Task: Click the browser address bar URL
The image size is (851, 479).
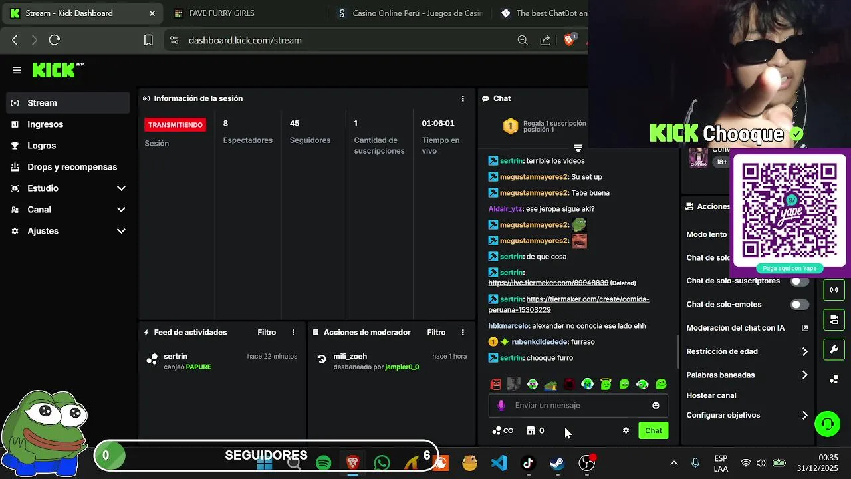Action: click(245, 41)
